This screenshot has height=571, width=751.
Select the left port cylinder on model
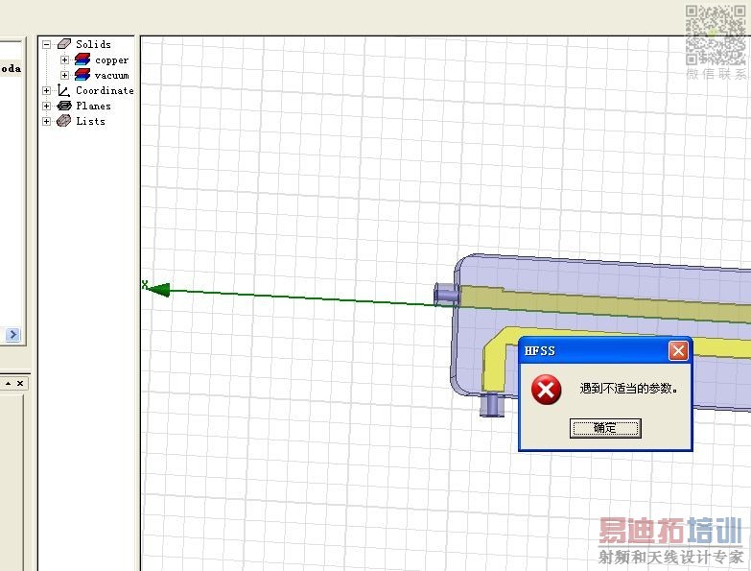pyautogui.click(x=446, y=294)
